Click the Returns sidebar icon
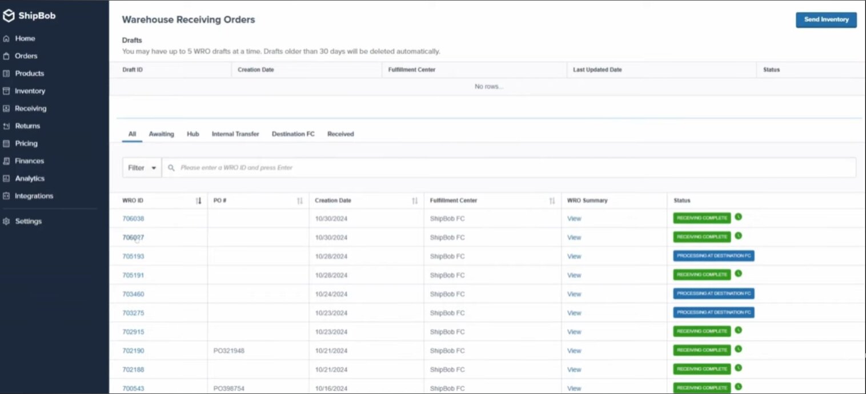The height and width of the screenshot is (394, 866). coord(6,126)
